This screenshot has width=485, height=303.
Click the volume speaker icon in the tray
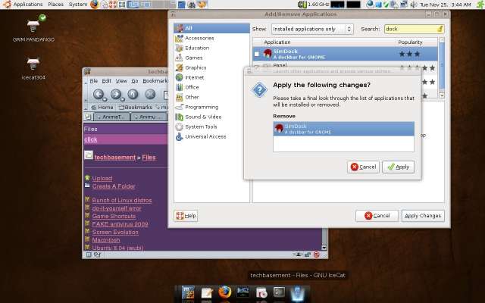413,5
